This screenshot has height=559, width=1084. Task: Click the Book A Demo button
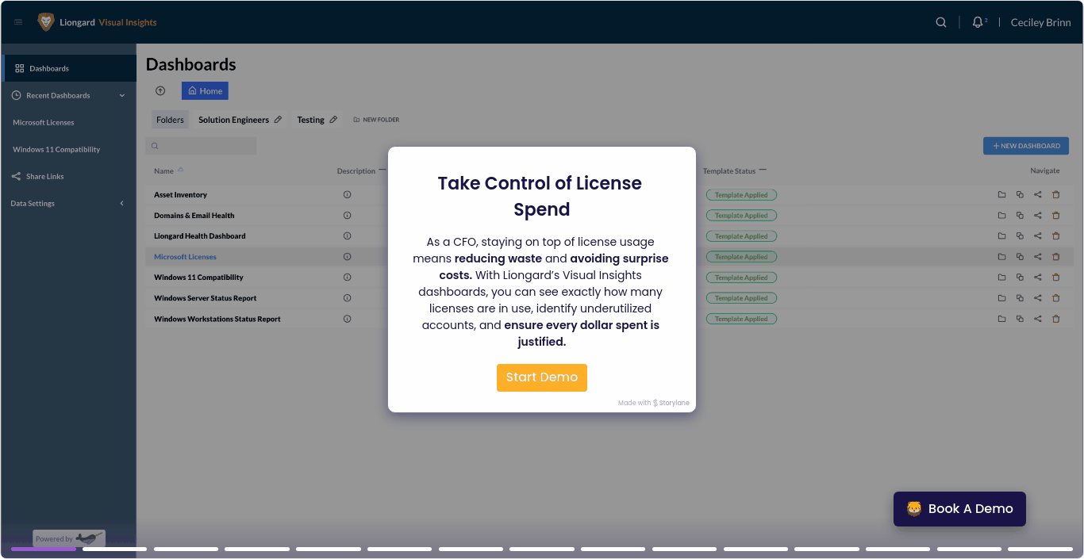coord(959,509)
